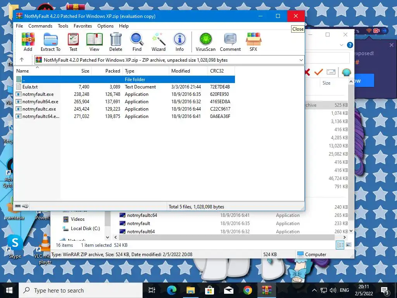Click the Explorer horizontal scrollbar
This screenshot has height=298, width=397.
coord(226,237)
